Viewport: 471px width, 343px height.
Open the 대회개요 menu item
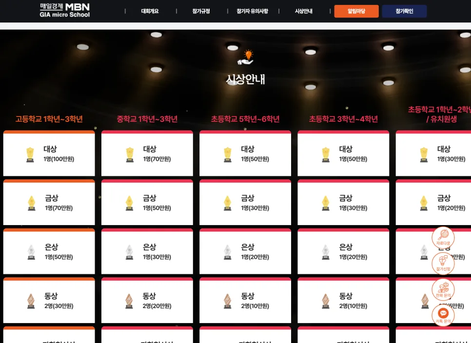150,11
